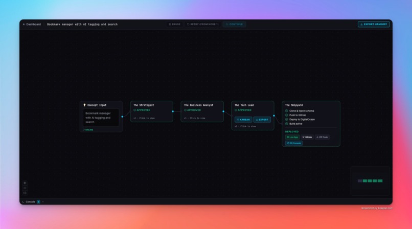Click the Tech Lead Export button
This screenshot has height=229, width=412.
262,120
